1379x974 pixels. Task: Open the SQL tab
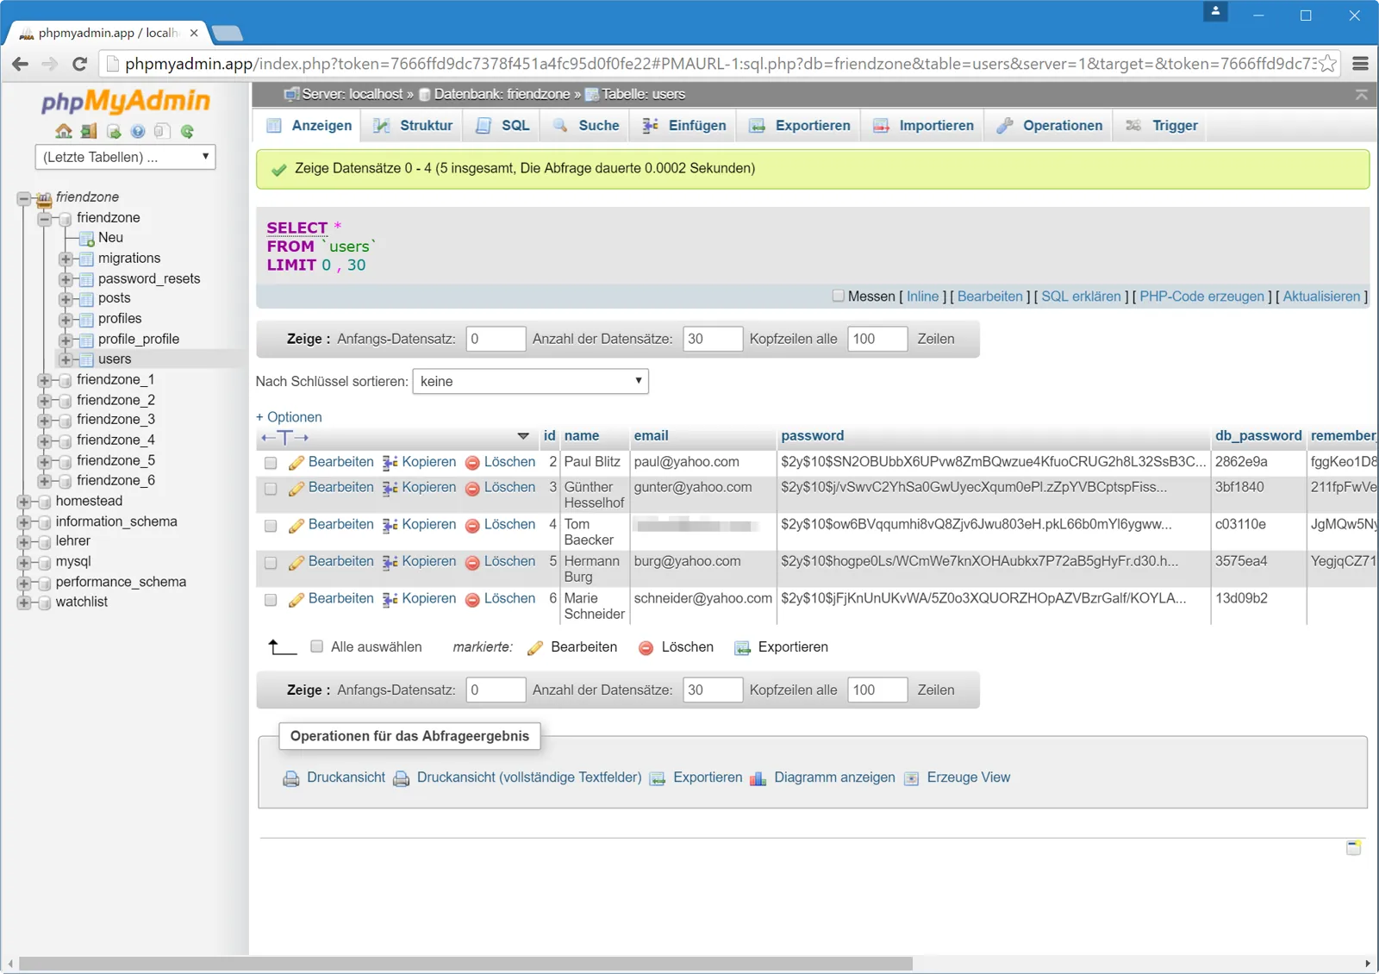pyautogui.click(x=502, y=125)
